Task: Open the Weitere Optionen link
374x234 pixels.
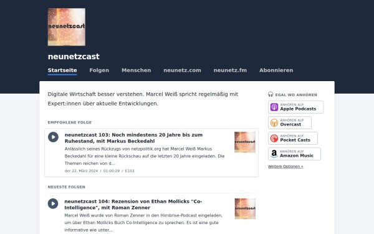Action: pyautogui.click(x=285, y=167)
